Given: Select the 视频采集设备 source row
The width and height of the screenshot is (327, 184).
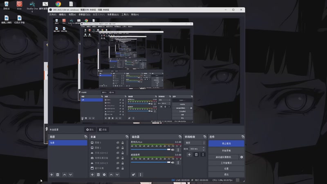Looking at the screenshot, I should coord(108,158).
